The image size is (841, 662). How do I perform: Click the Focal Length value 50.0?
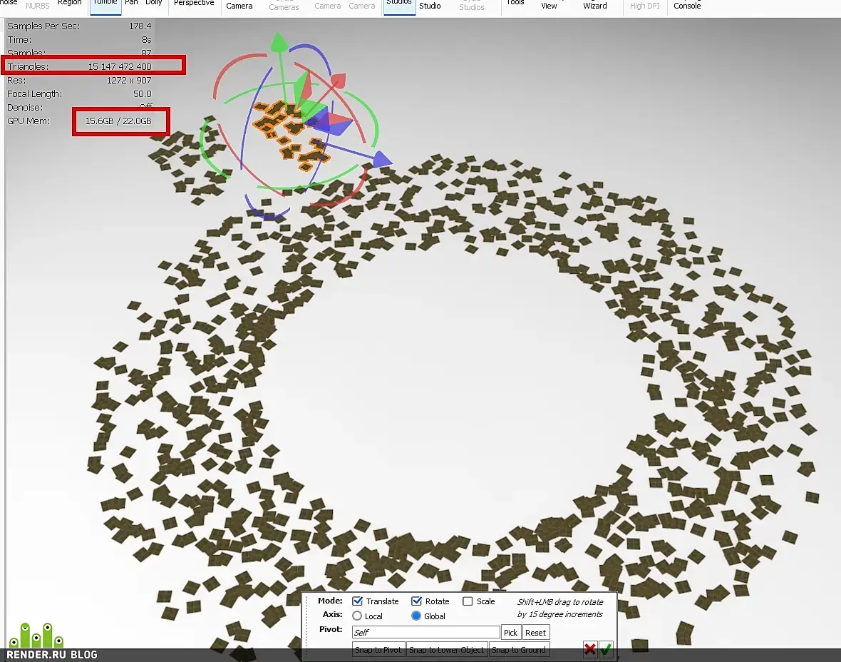coord(142,94)
